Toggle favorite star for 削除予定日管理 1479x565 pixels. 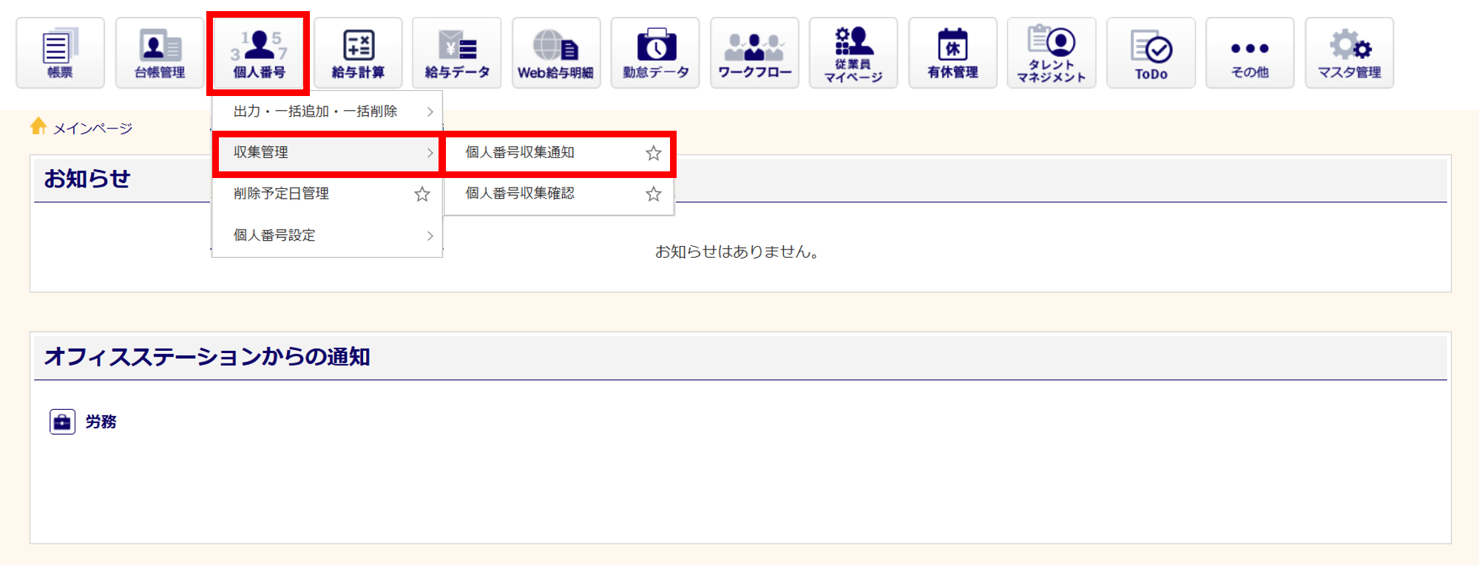(422, 194)
